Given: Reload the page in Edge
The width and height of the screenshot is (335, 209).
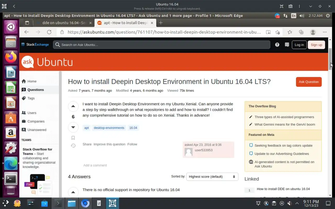Looking at the screenshot, I should point(49,32).
